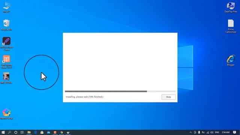Click the screen recorder tray icon
Screen dimensions: 240x135
tap(195, 132)
